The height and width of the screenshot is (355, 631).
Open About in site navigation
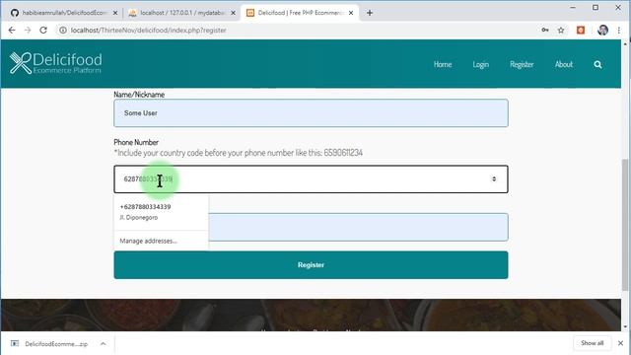(x=563, y=64)
